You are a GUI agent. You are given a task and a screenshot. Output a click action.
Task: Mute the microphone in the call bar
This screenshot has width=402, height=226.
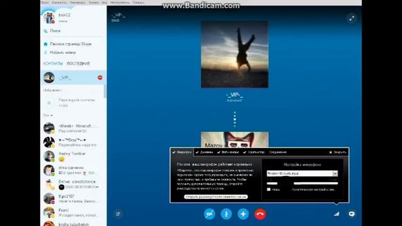pos(226,214)
